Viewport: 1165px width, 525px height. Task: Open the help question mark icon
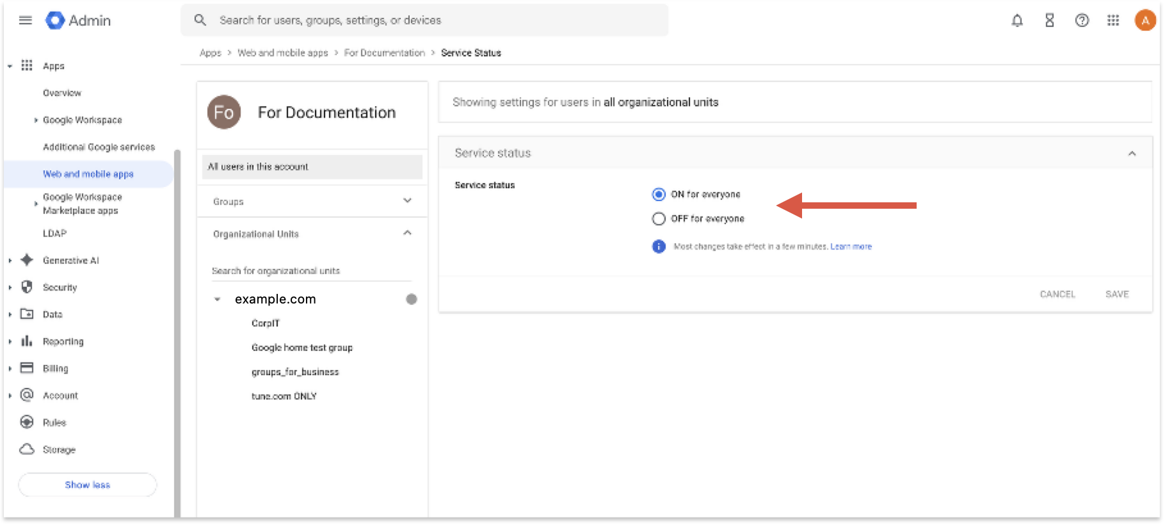click(1082, 20)
